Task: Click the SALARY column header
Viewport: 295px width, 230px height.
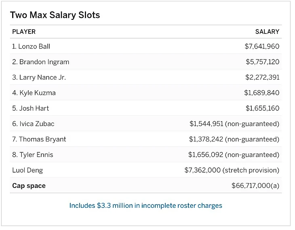Action: coord(267,32)
